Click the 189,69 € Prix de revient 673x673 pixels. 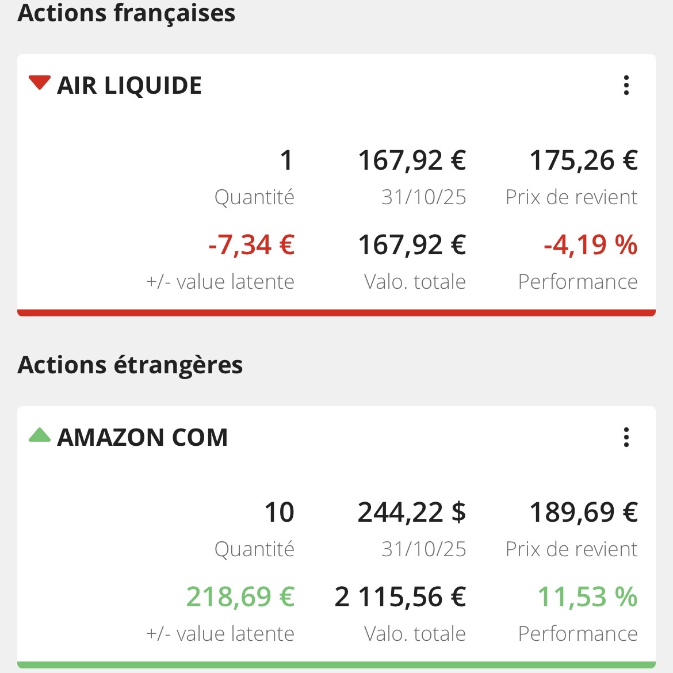click(583, 512)
